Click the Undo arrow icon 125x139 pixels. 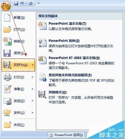22,3
